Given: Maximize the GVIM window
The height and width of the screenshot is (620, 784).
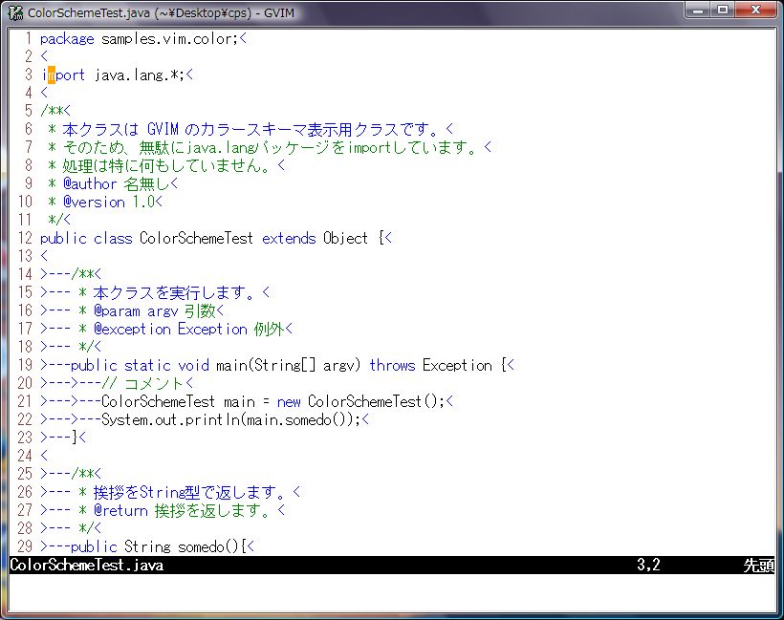Looking at the screenshot, I should click(x=723, y=10).
